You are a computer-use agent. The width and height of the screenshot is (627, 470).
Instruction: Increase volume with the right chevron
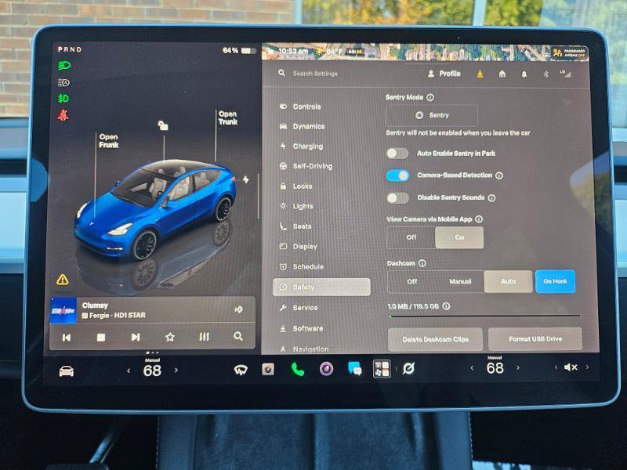pos(587,367)
